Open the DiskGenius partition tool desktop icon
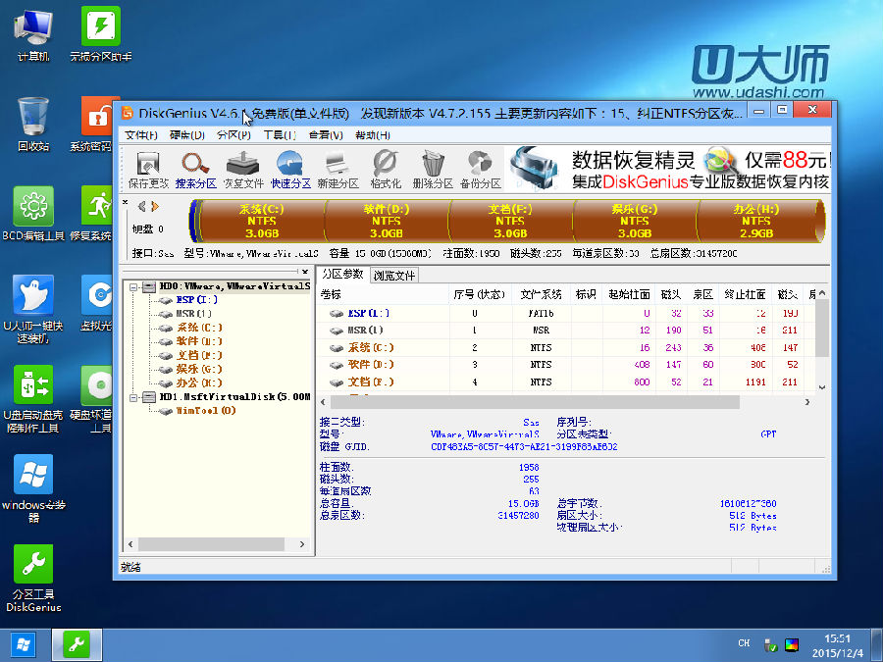The height and width of the screenshot is (662, 883). [33, 578]
